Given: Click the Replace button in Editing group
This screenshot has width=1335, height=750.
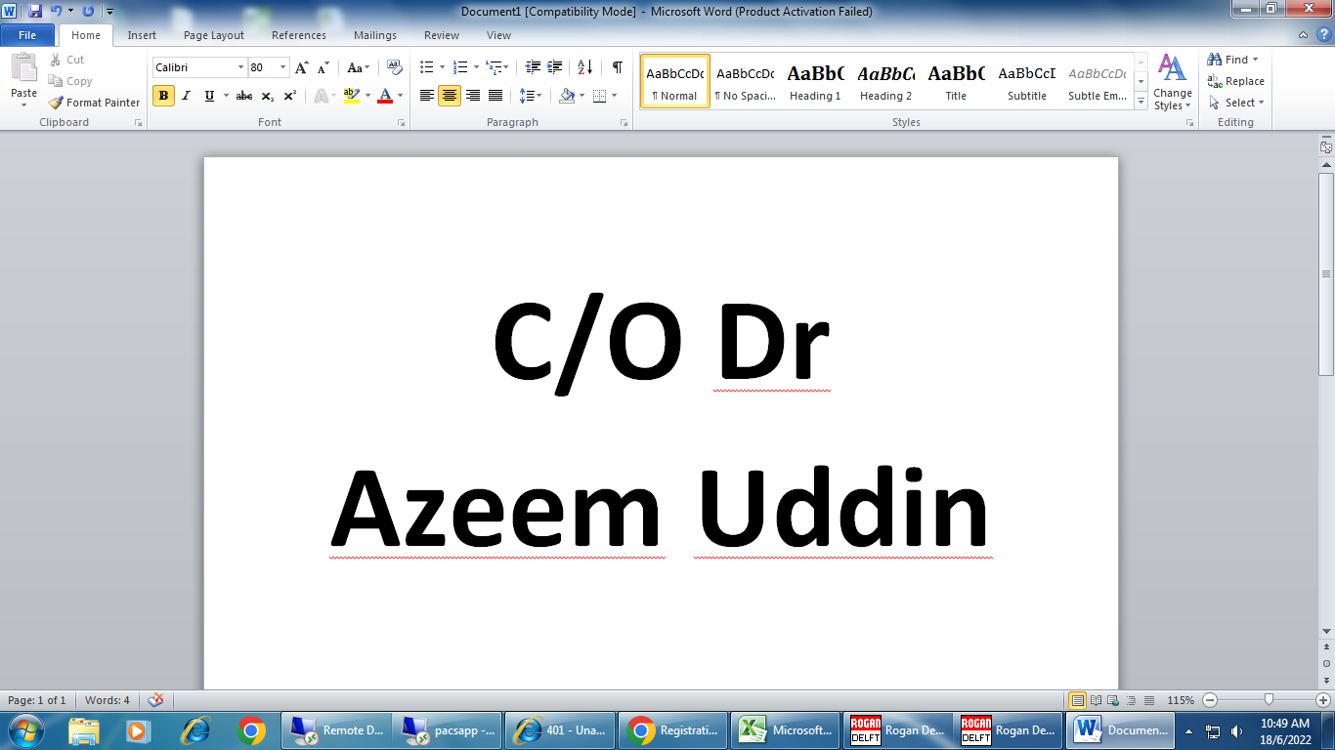Looking at the screenshot, I should (x=1236, y=81).
